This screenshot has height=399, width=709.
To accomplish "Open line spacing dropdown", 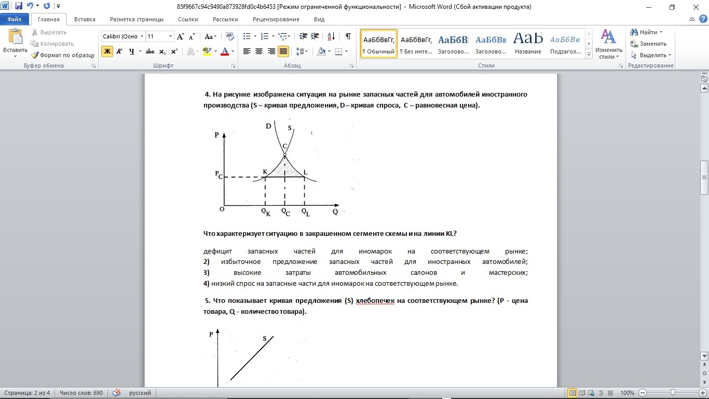I will click(x=302, y=51).
